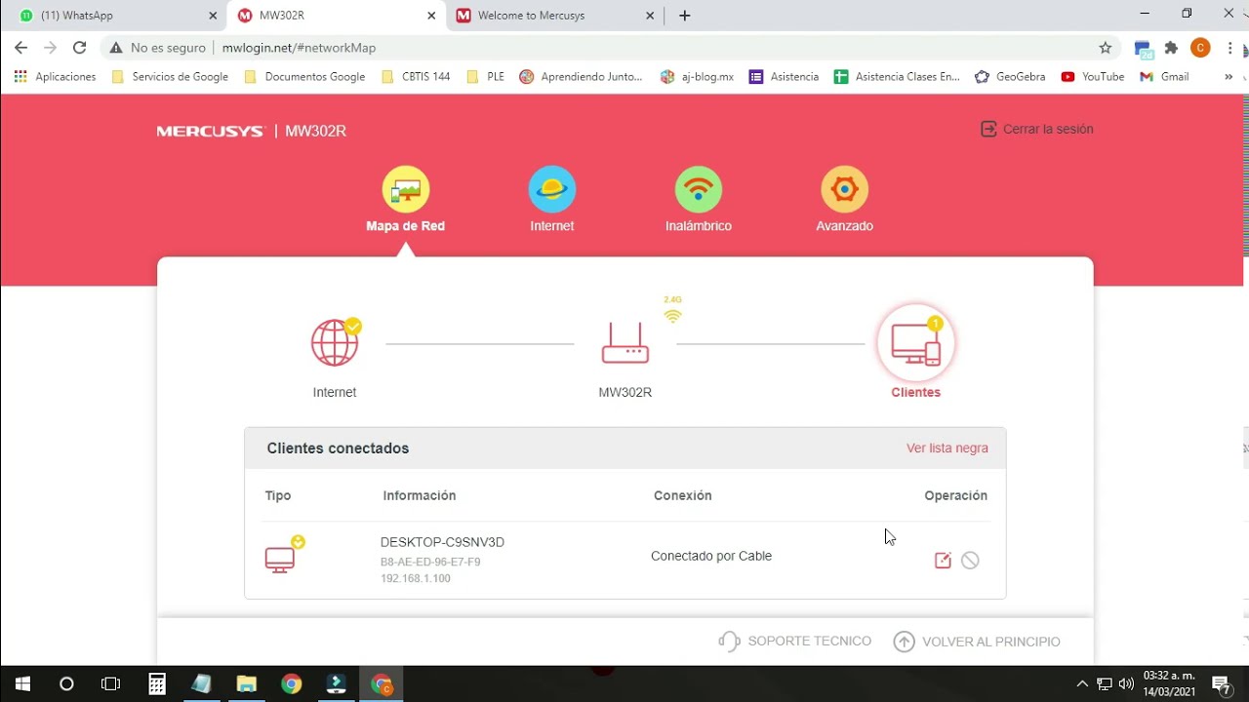Open notification center on taskbar
Screen dimensions: 1249x702
coord(1220,683)
